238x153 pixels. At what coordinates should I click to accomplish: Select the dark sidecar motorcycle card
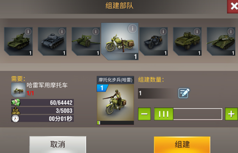point(154,42)
